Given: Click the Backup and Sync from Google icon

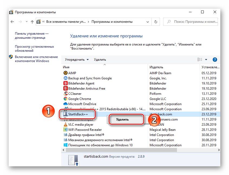Looking at the screenshot, I should pyautogui.click(x=65, y=78).
